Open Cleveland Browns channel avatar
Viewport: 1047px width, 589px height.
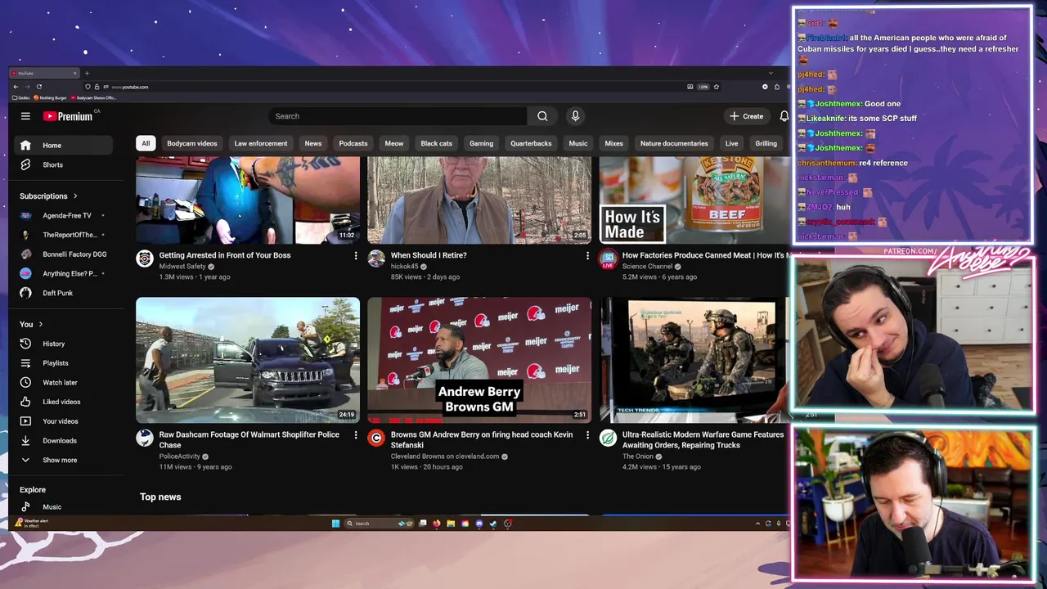point(376,438)
